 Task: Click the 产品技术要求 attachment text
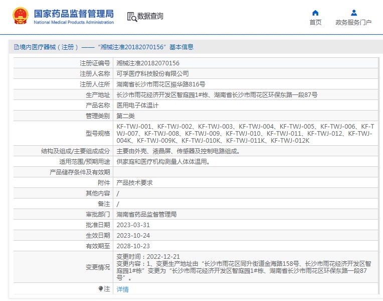click(134, 183)
